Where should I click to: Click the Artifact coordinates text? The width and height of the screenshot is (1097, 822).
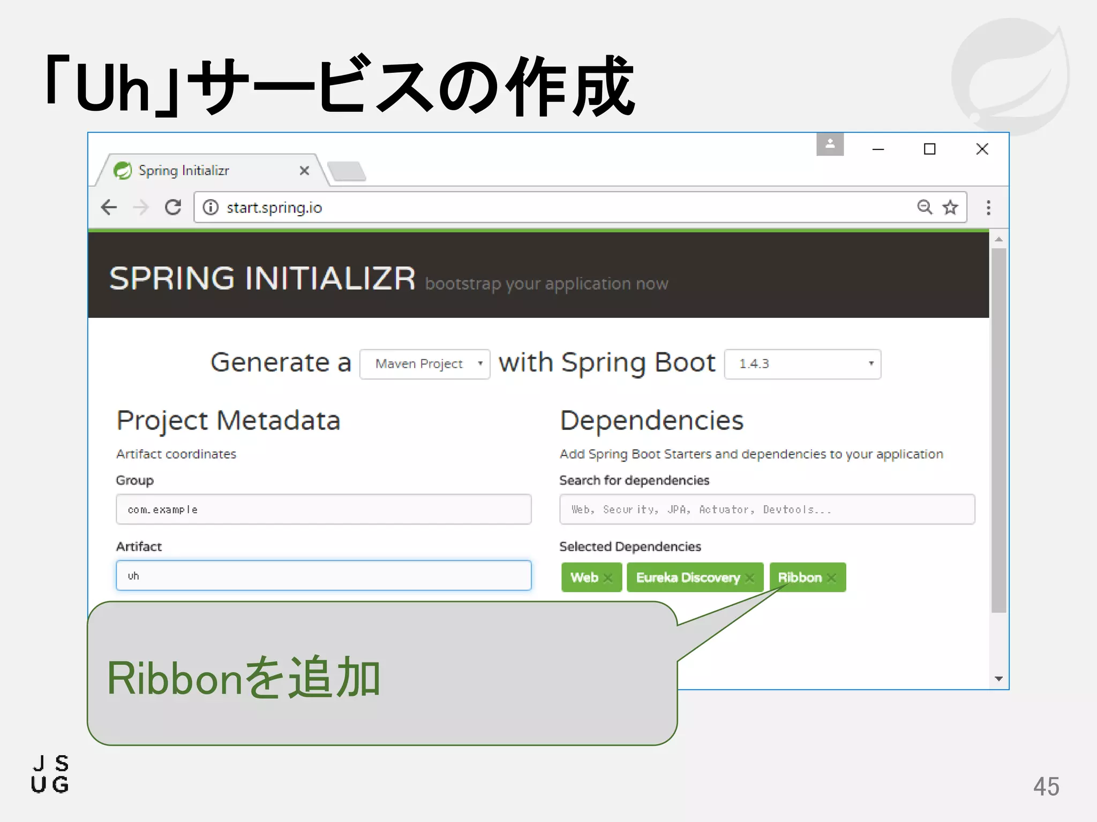click(x=176, y=454)
